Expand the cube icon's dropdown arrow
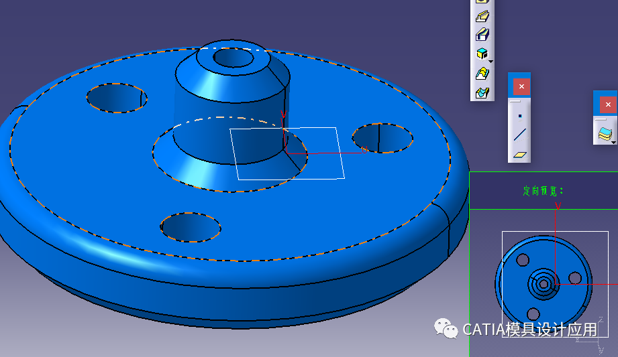Viewport: 618px width, 357px height. 491,62
